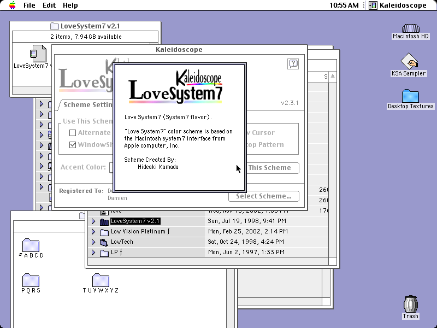Click the date Sun, Jul 19, 1998, 9:41 PM
The image size is (437, 328).
coord(247,221)
